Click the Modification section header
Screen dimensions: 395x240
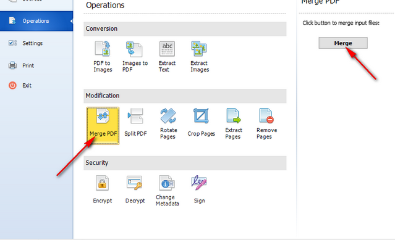tap(185, 96)
